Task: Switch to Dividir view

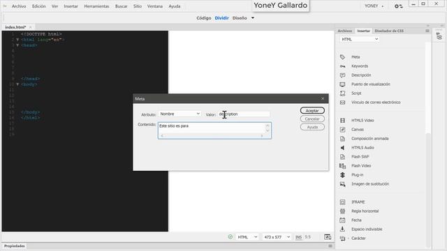Action: [x=221, y=18]
